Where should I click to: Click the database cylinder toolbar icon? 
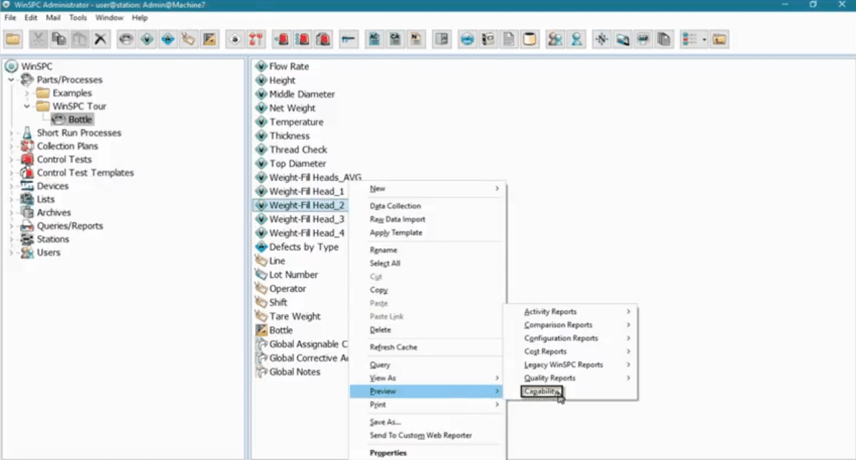[529, 40]
